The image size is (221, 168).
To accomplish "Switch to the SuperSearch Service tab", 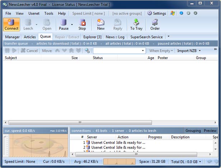I will 147,37.
